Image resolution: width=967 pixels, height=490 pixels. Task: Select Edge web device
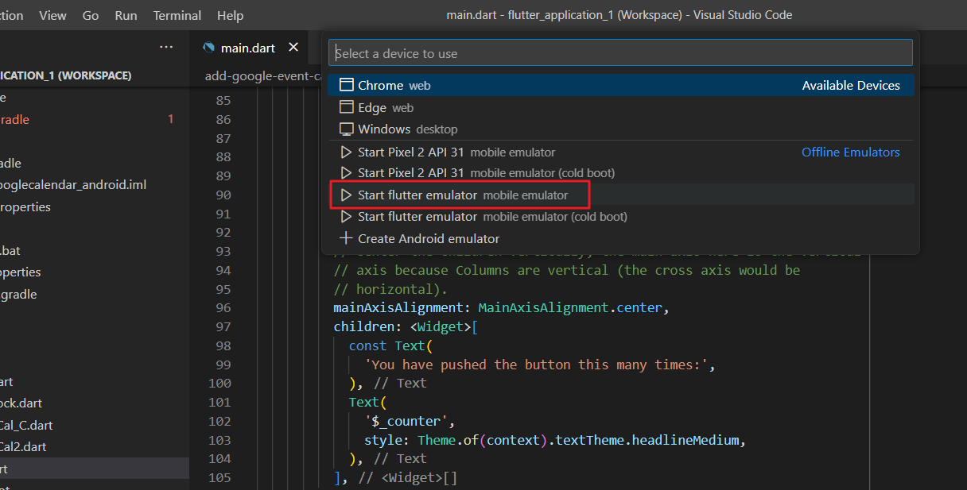point(620,107)
